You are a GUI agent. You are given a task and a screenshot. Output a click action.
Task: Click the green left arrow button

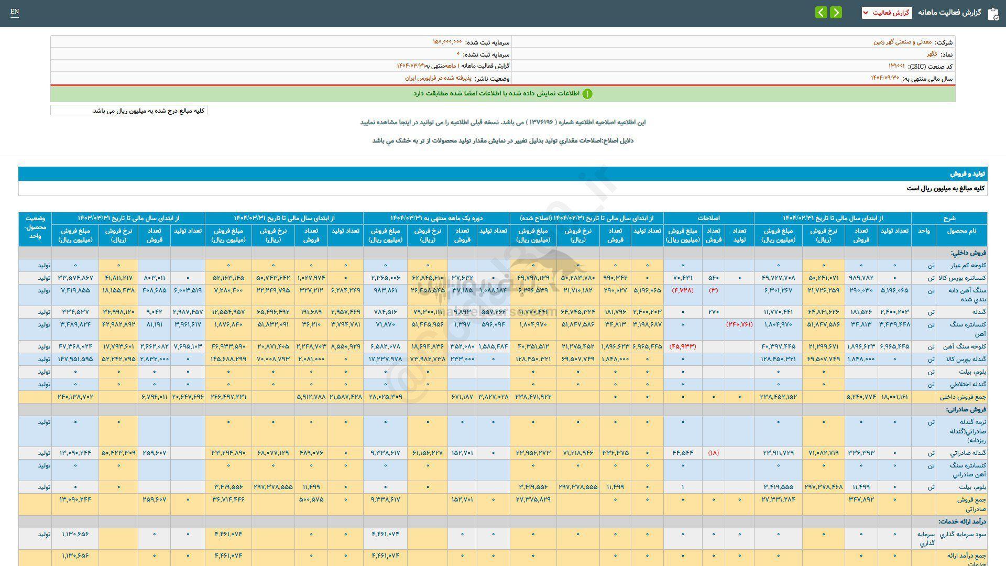click(x=821, y=12)
